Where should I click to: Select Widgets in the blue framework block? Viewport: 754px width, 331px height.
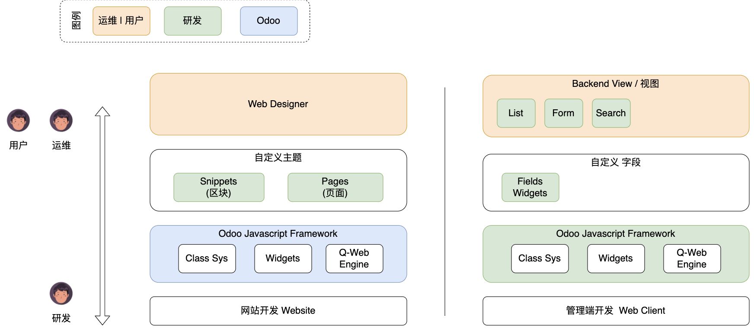pyautogui.click(x=283, y=258)
